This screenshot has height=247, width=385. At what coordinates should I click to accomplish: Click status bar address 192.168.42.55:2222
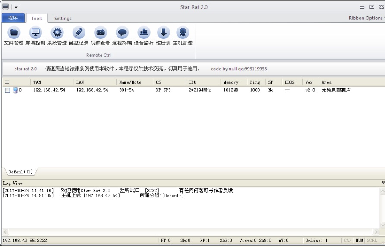[25, 241]
